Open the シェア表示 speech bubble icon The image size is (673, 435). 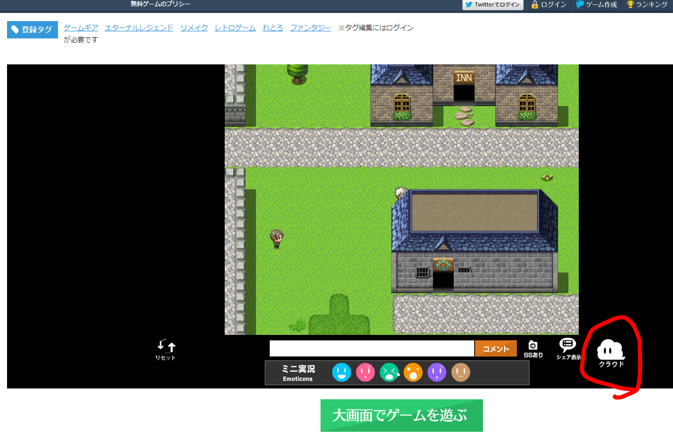pyautogui.click(x=567, y=349)
